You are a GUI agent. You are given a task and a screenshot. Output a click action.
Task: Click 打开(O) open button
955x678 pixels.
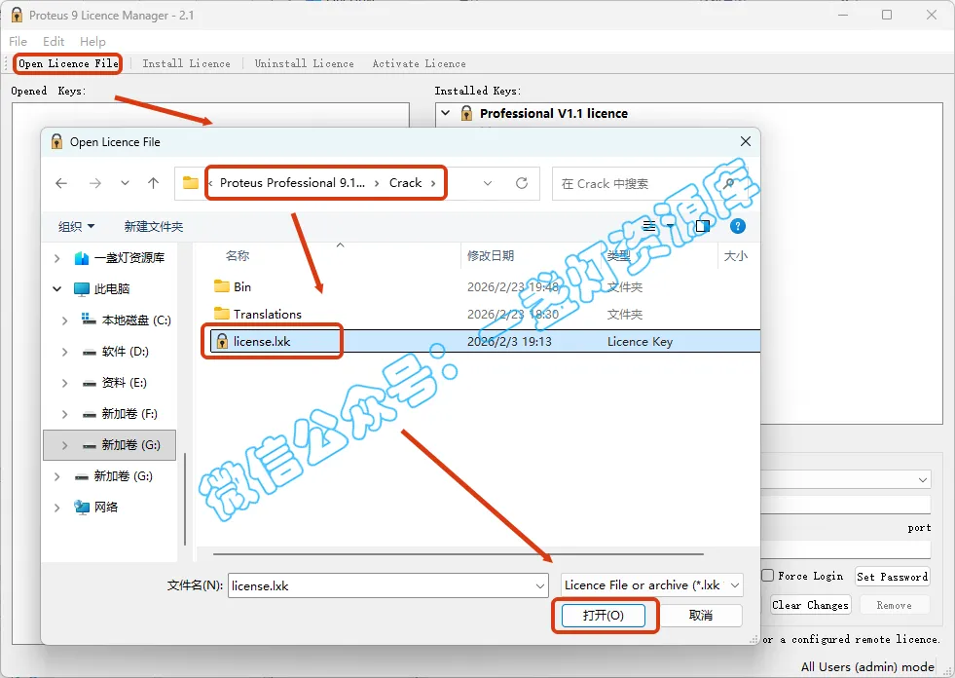603,616
